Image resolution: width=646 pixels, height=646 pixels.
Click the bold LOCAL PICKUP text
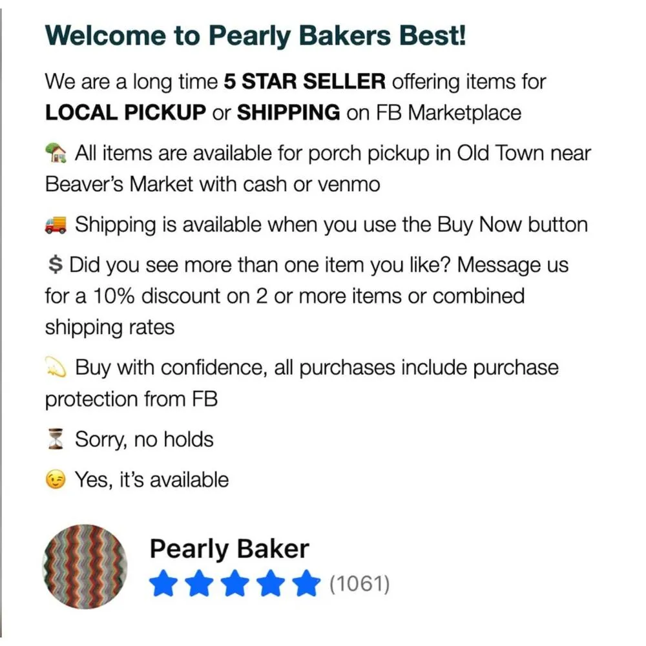[x=125, y=113]
